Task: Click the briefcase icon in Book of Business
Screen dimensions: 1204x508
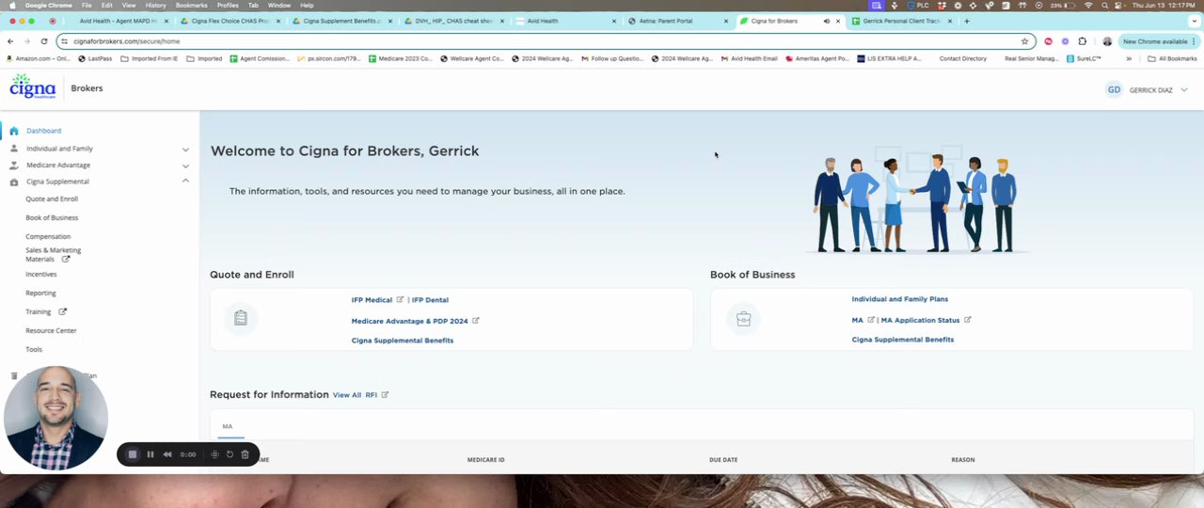Action: coord(743,319)
